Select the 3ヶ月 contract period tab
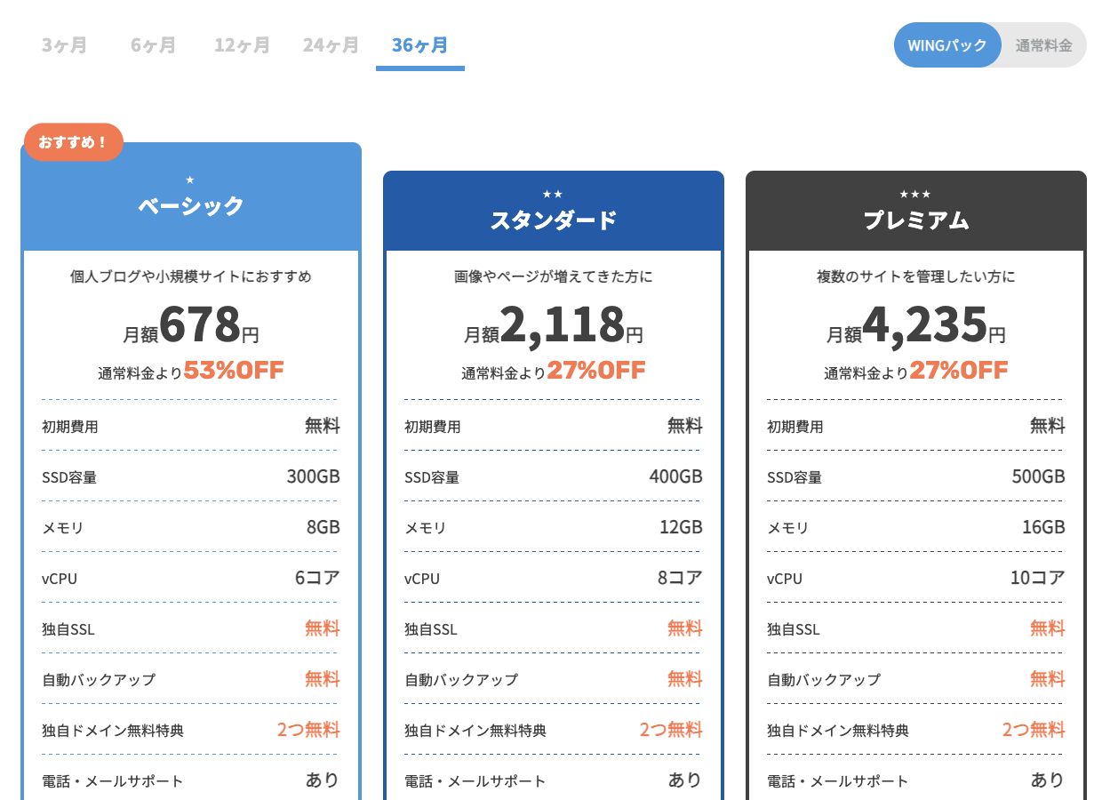 [64, 45]
